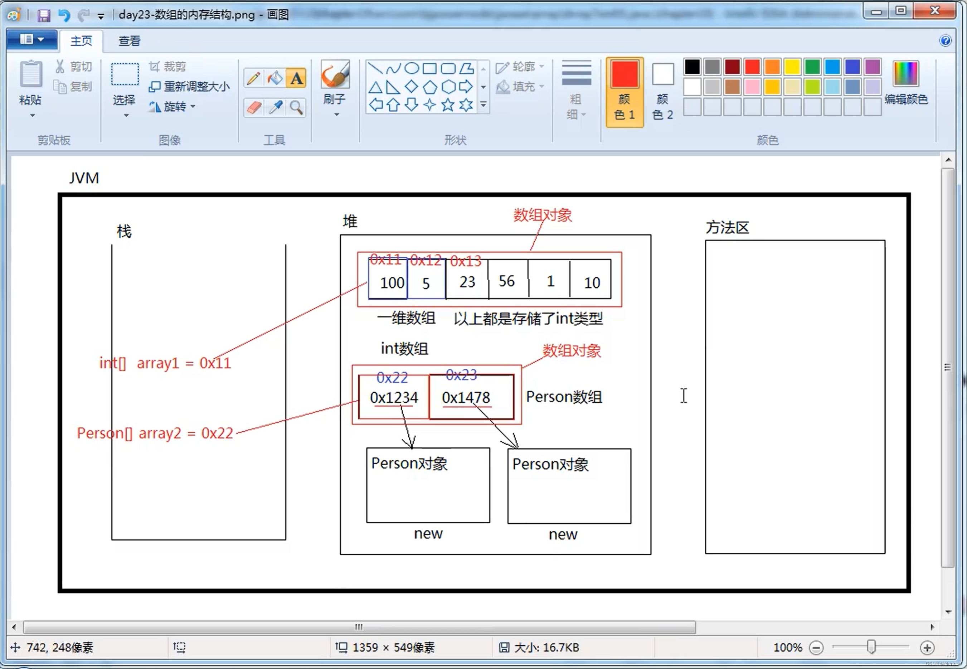Click the Paste clipboard icon

pyautogui.click(x=31, y=74)
